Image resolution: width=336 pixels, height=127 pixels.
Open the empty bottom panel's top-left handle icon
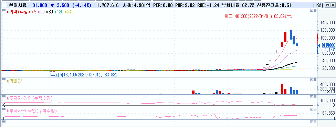3,121
